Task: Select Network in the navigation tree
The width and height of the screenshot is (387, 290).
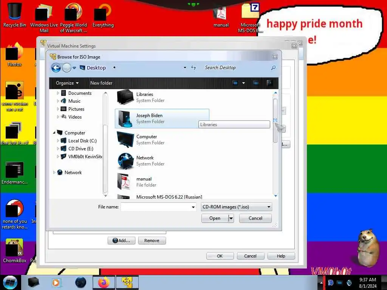Action: [x=73, y=173]
